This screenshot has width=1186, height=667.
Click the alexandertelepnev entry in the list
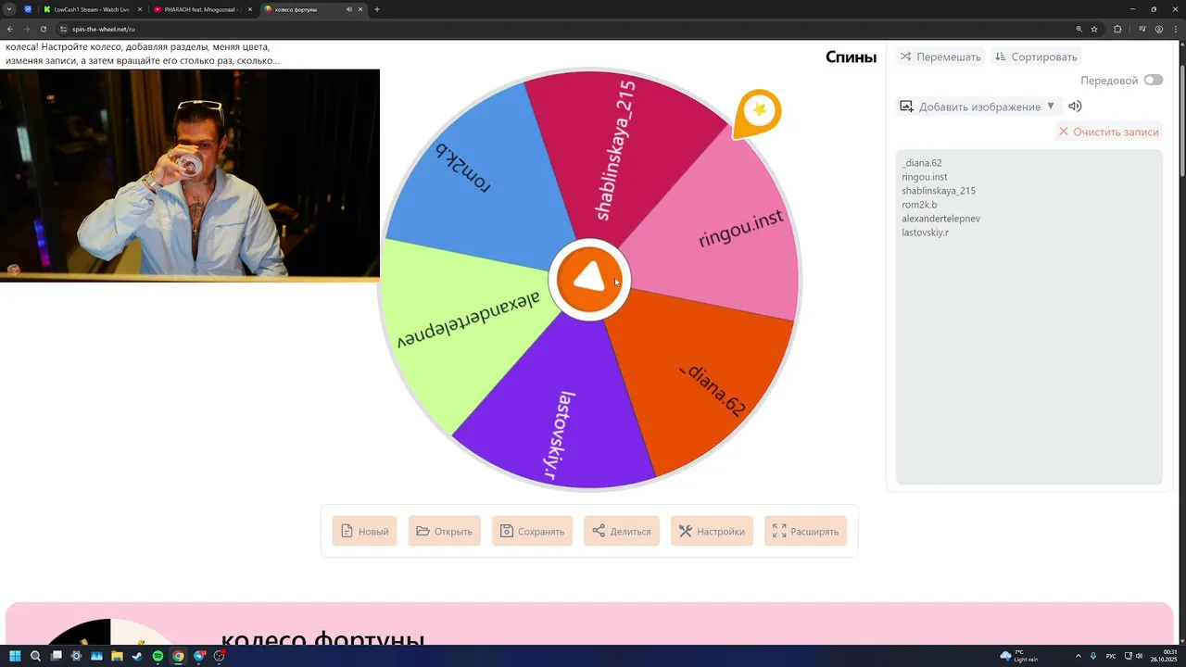(940, 219)
